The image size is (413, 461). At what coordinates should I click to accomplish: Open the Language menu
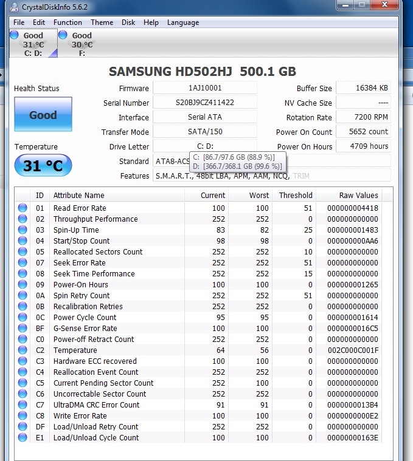(x=183, y=22)
